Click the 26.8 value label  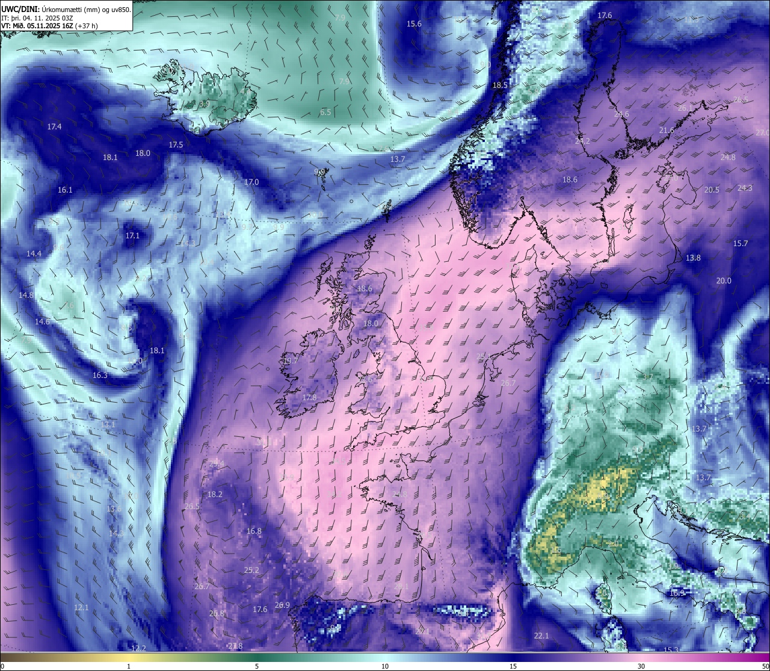tap(217, 613)
